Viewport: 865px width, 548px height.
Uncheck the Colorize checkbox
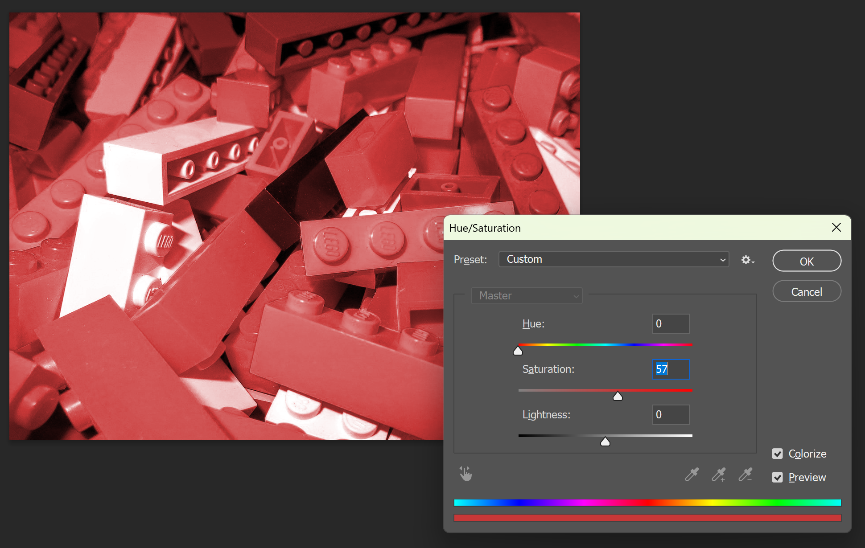tap(778, 454)
